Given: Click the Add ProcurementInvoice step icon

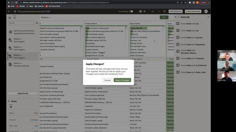Looking at the screenshot, I should (x=10, y=32).
